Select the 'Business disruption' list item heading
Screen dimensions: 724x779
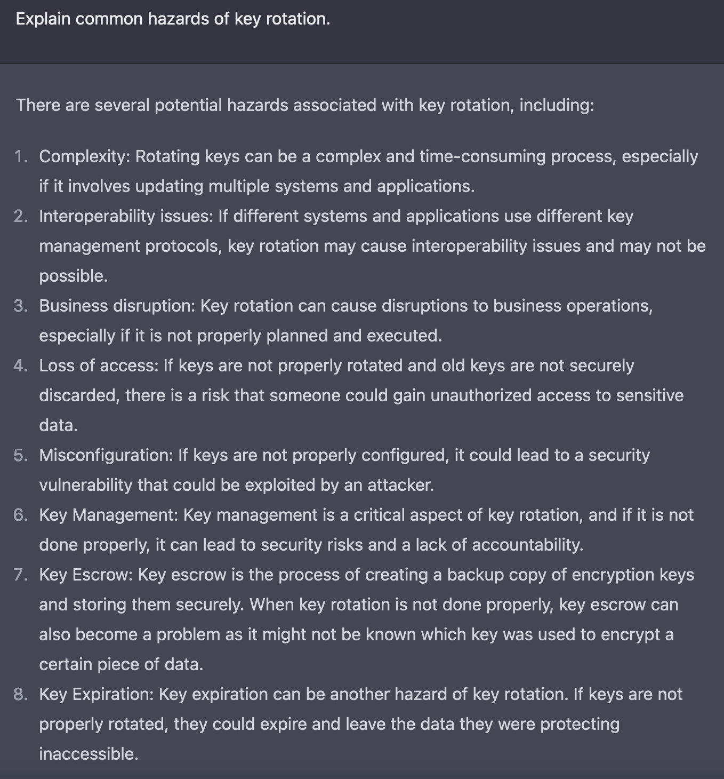coord(117,306)
